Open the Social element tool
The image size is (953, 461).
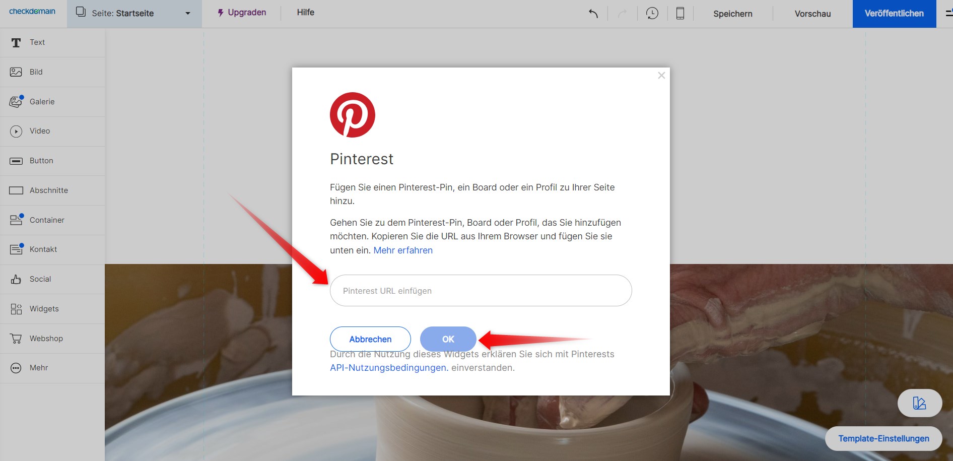coord(40,279)
